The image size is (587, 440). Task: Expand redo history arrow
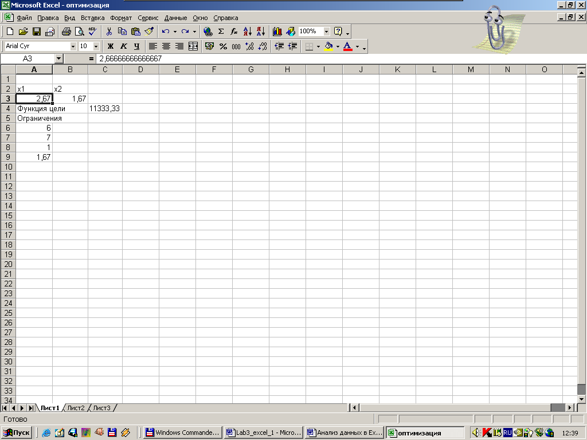click(x=194, y=32)
